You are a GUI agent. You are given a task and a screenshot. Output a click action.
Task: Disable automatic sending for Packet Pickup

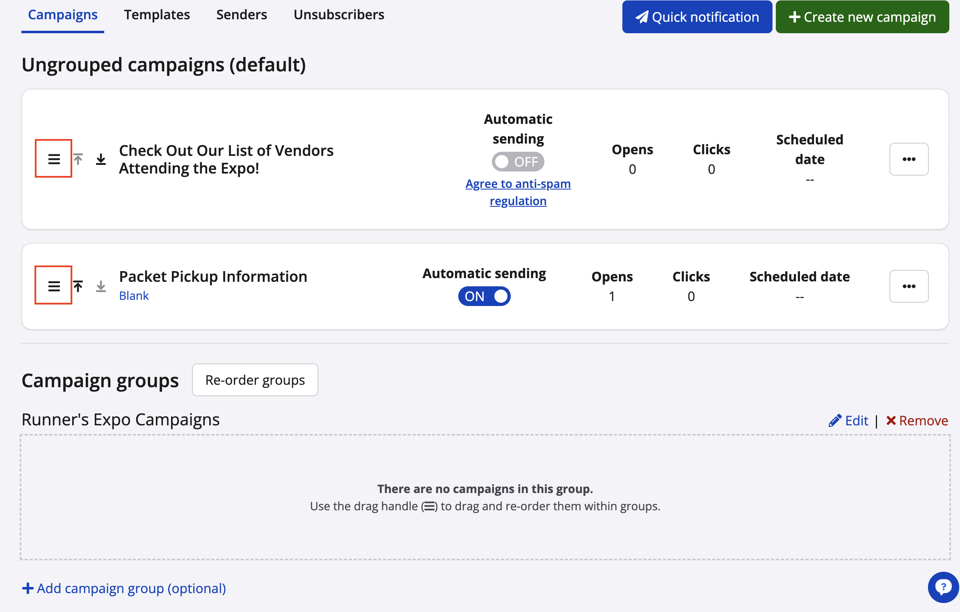pos(484,296)
